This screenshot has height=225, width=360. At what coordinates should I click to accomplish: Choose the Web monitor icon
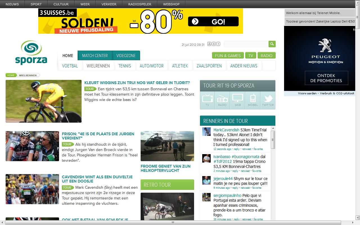[x=238, y=98]
